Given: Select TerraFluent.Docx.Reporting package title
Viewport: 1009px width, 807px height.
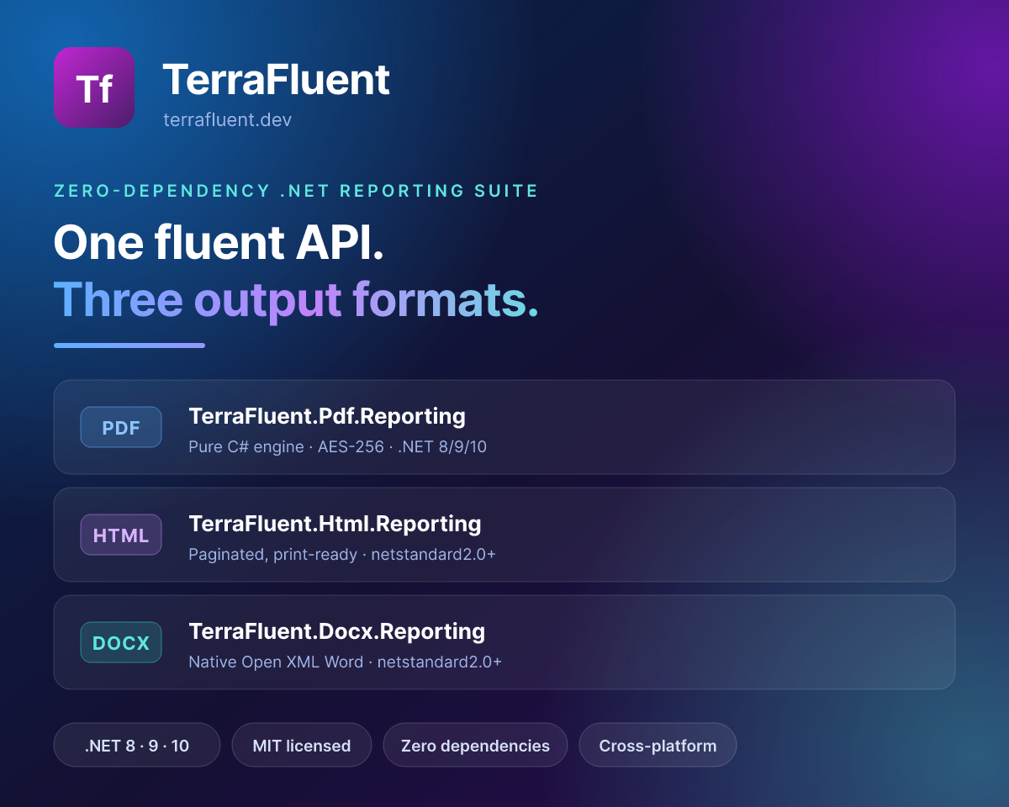Looking at the screenshot, I should (336, 631).
